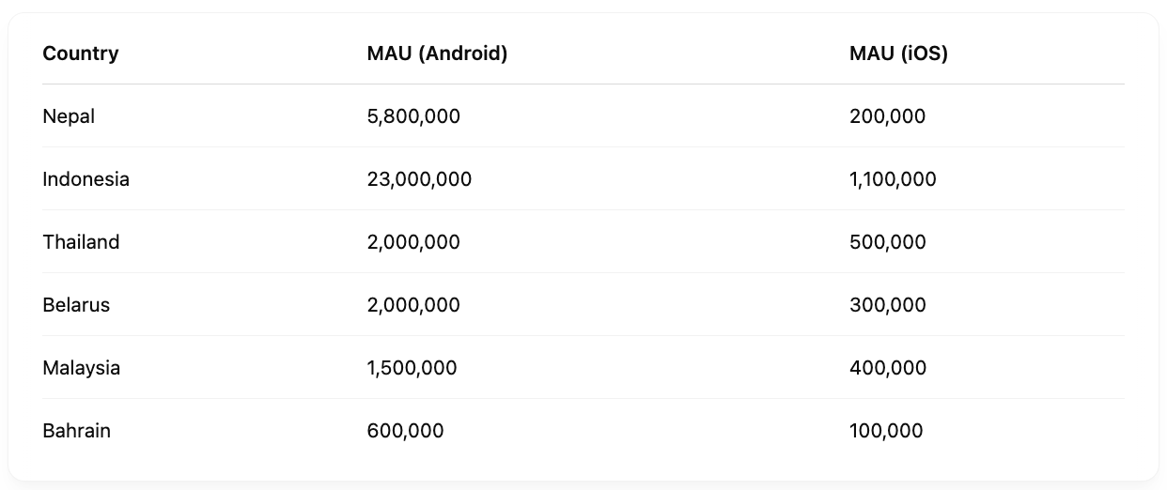The width and height of the screenshot is (1167, 490).
Task: Click Nepal's Android value 5,800,000
Action: pyautogui.click(x=413, y=116)
